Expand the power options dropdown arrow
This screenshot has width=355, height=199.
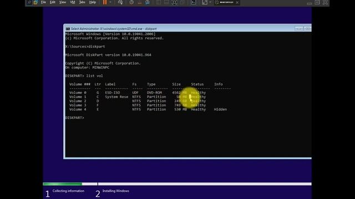coord(110,2)
